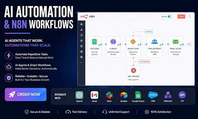Click 'New lead captured' text
198x119 pixels.
click(94, 53)
